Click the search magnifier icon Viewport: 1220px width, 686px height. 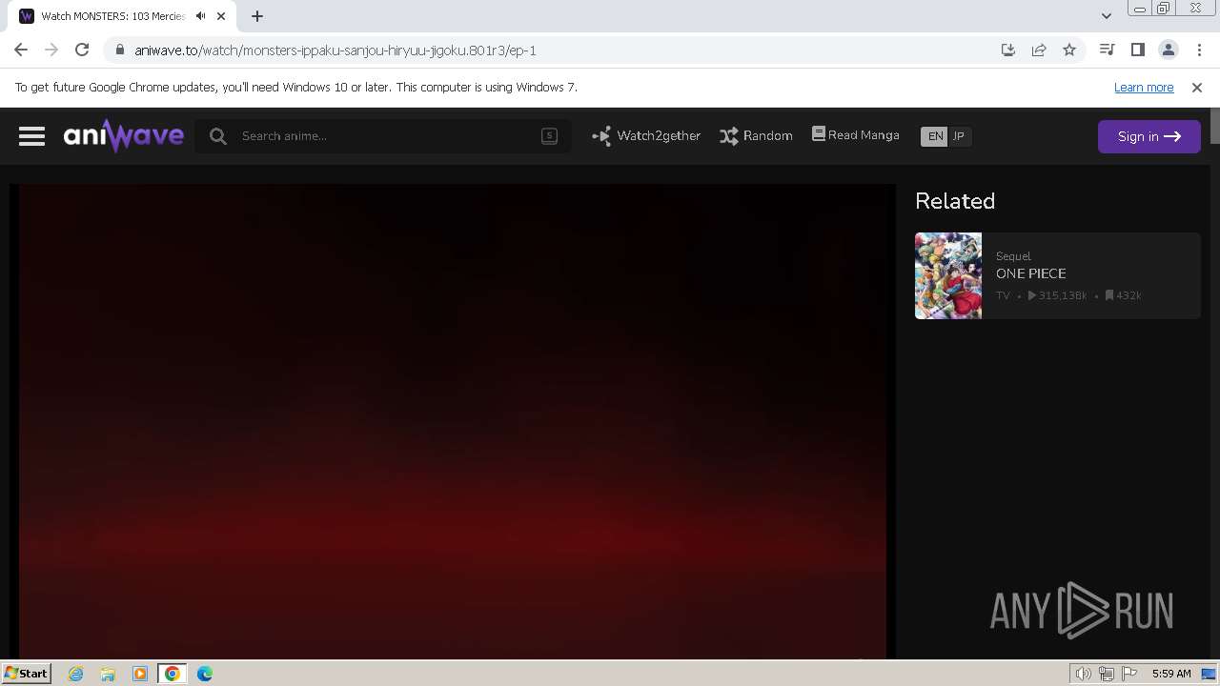[x=218, y=136]
